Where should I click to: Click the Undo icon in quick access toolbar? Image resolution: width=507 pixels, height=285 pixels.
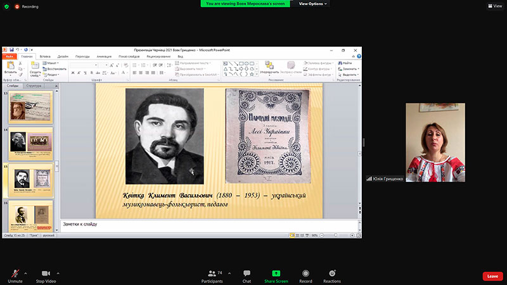(x=18, y=50)
